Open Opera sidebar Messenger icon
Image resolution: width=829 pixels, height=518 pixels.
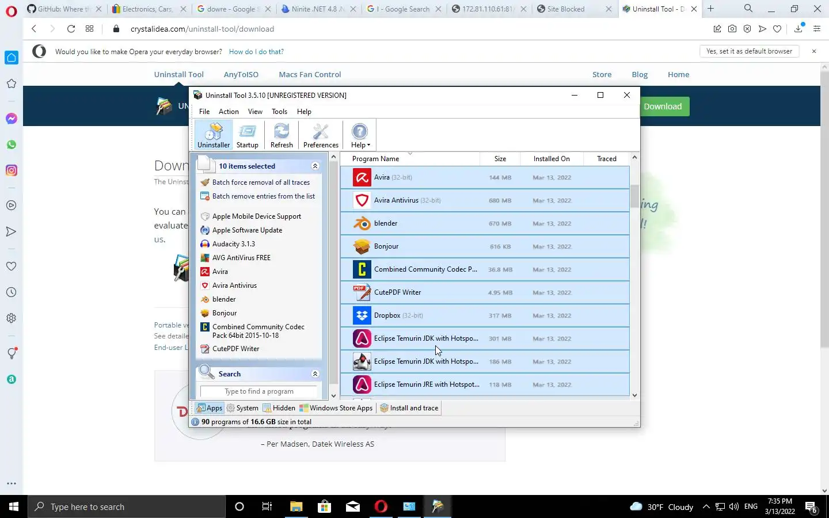pos(12,119)
